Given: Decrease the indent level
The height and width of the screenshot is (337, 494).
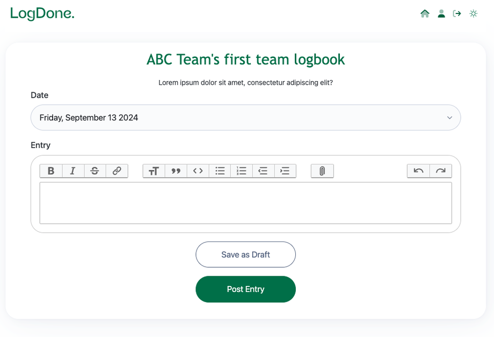Looking at the screenshot, I should coord(263,171).
